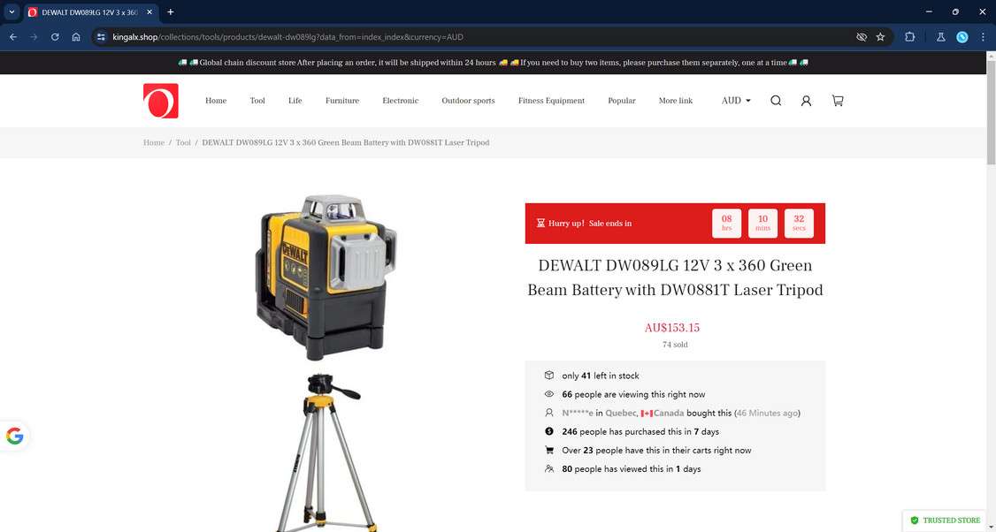Open the Home menu item
The width and height of the screenshot is (996, 532).
coord(216,101)
